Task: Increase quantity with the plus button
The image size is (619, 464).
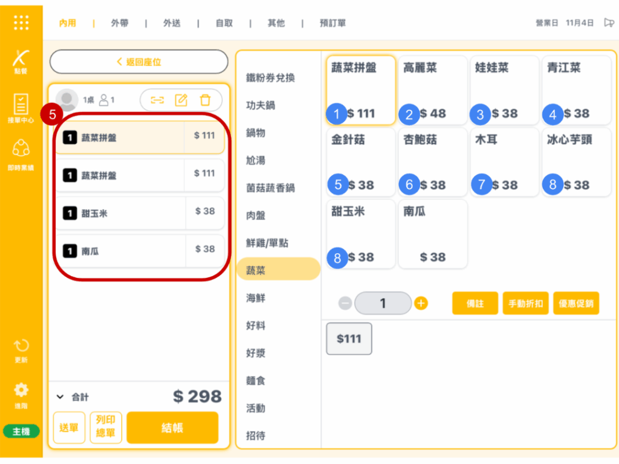Action: (x=421, y=303)
